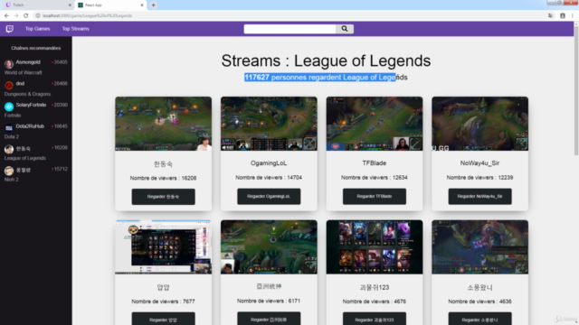Open 얍얍 stream thumbnail
Screen dimensions: 579x325
click(x=163, y=247)
